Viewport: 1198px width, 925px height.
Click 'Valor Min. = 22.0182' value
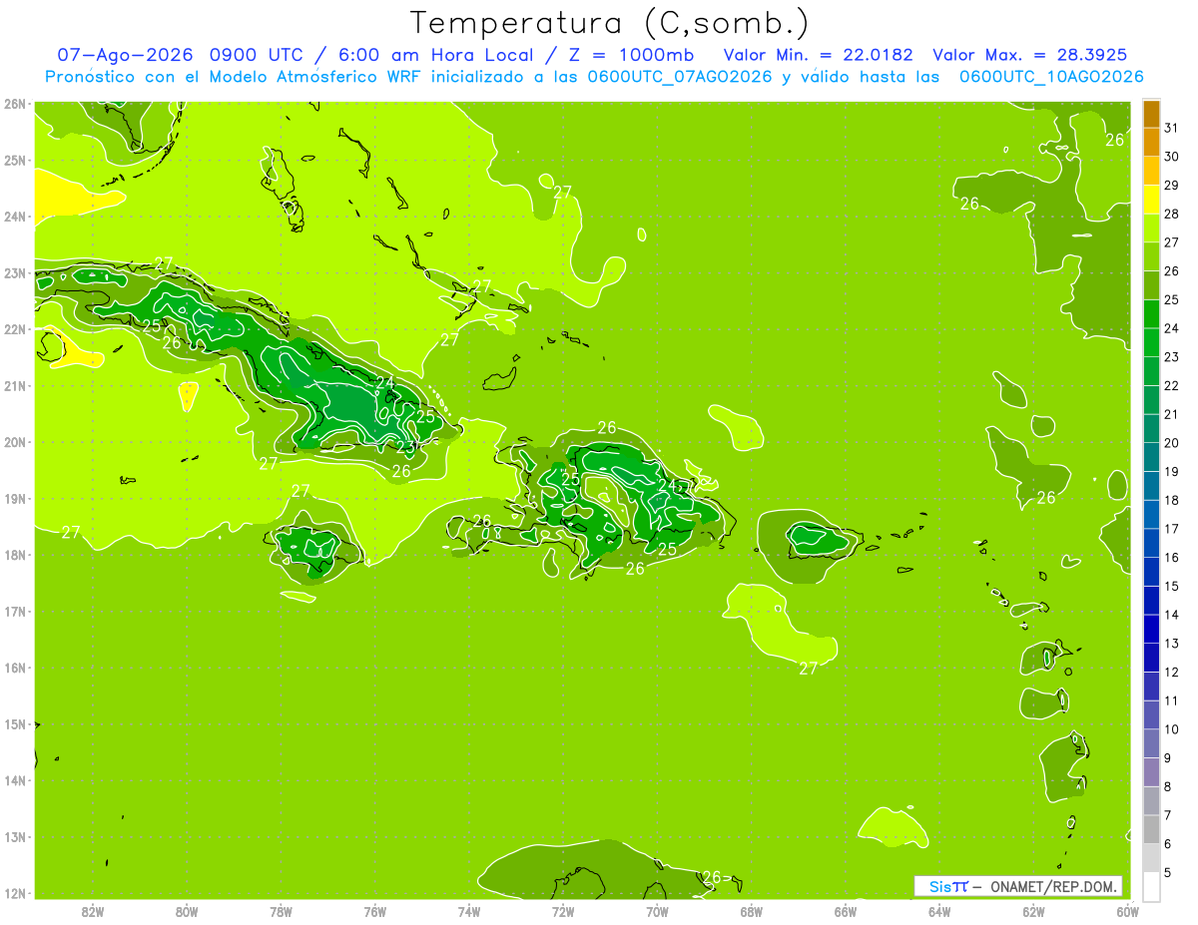[818, 55]
